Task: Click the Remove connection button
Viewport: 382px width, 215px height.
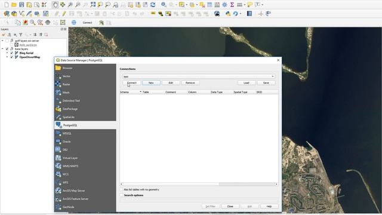Action: 190,83
